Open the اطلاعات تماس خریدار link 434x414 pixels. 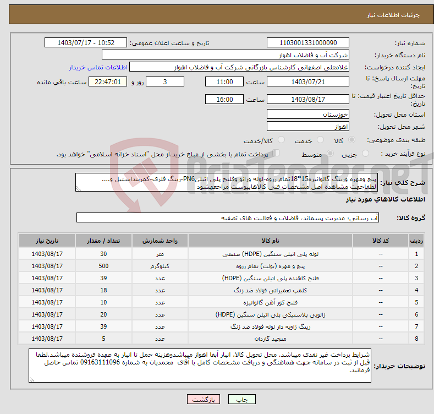pos(98,67)
